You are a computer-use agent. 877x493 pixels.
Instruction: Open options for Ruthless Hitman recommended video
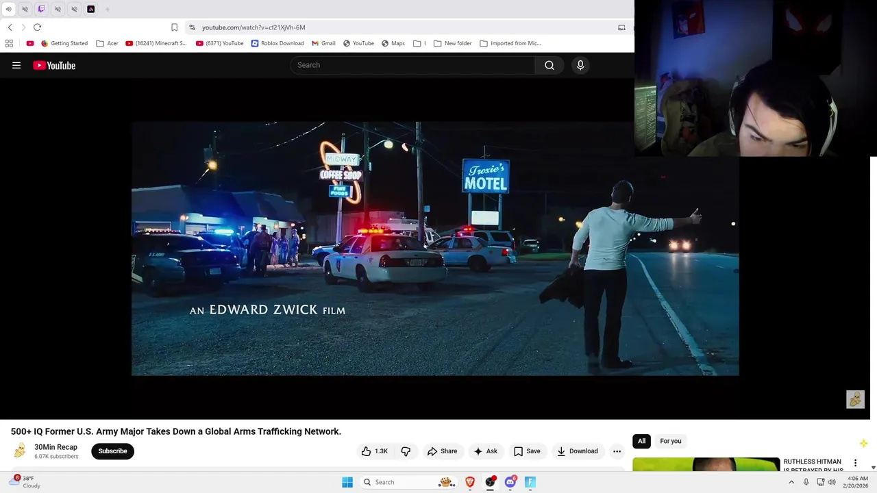tap(855, 463)
